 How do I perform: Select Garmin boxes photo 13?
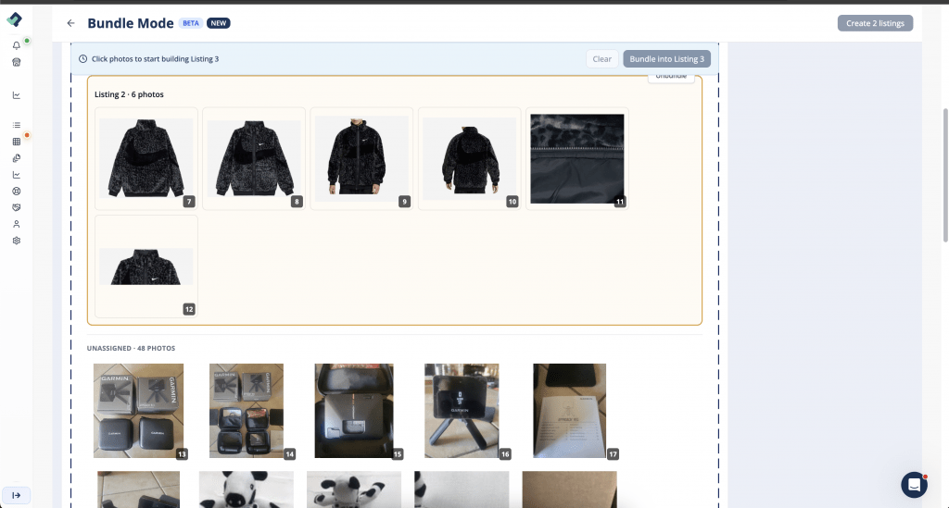(x=139, y=411)
